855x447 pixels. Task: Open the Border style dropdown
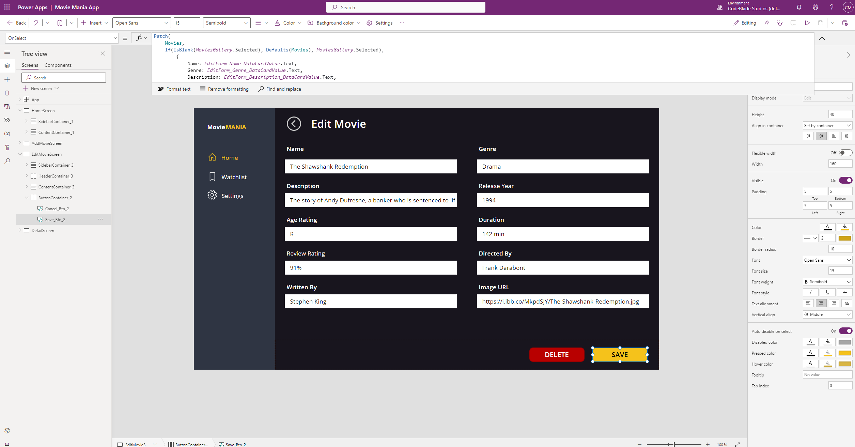click(x=810, y=238)
